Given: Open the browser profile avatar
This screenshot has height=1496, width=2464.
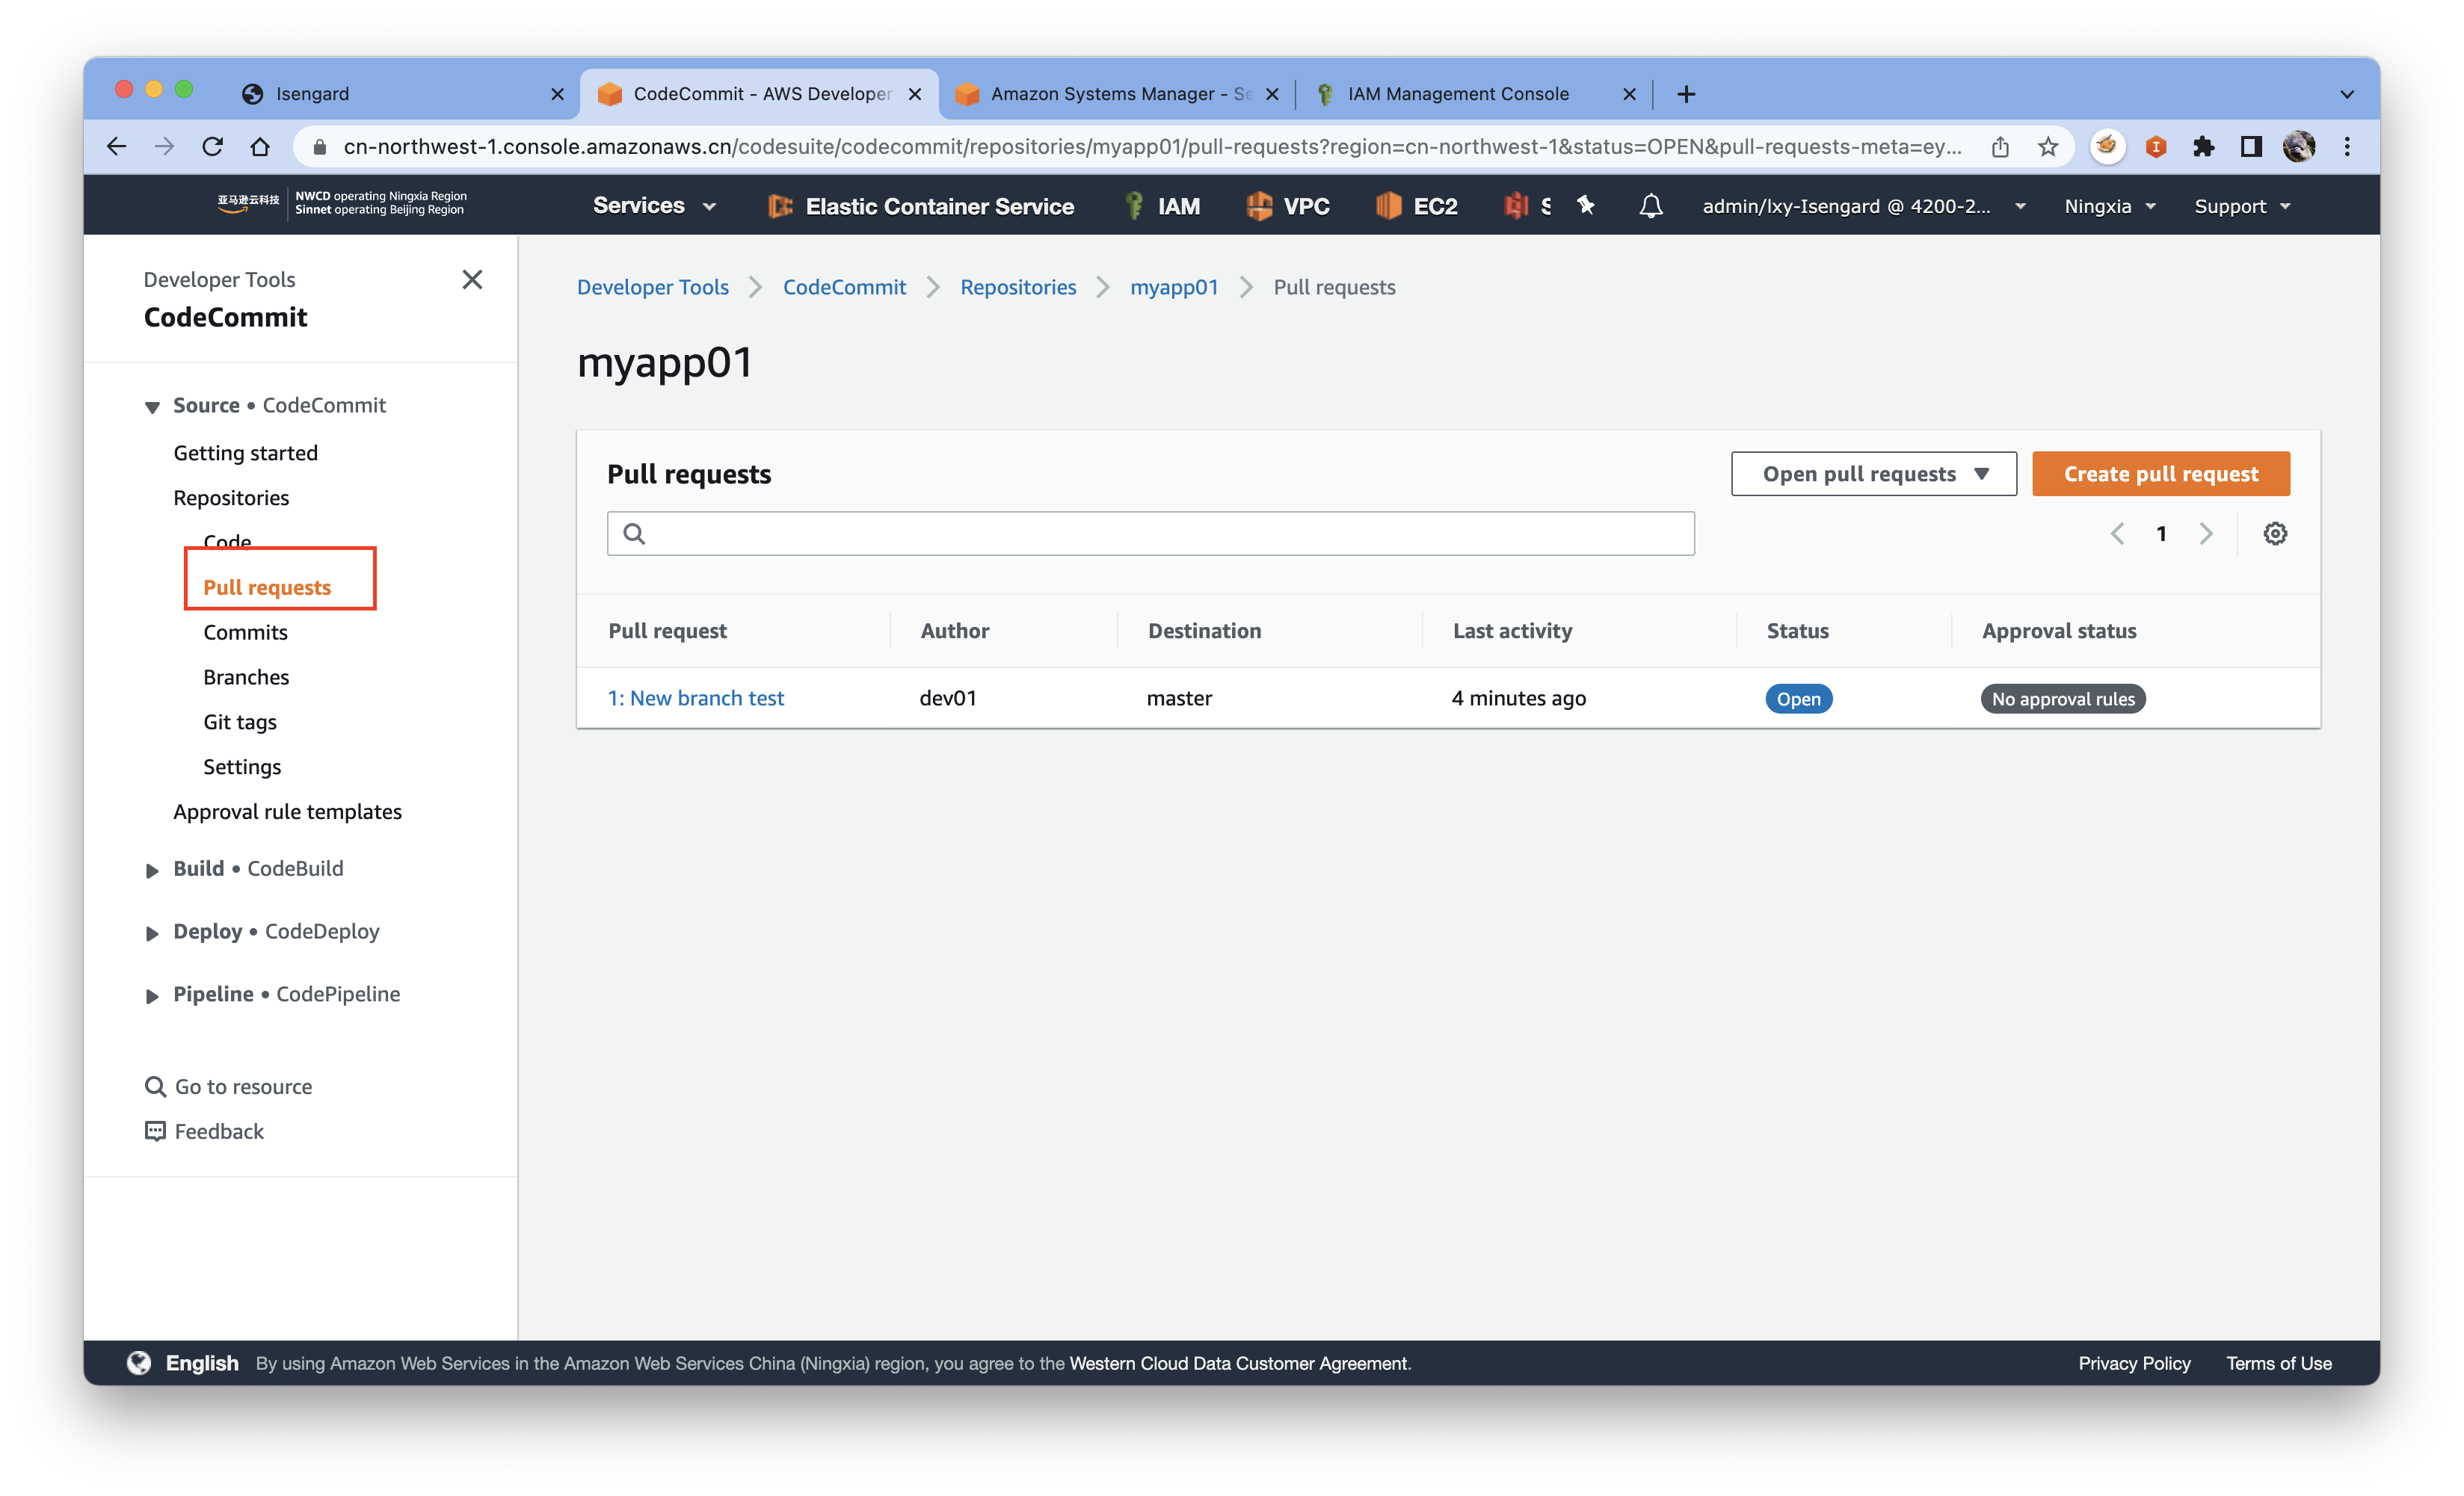Looking at the screenshot, I should [x=2299, y=147].
